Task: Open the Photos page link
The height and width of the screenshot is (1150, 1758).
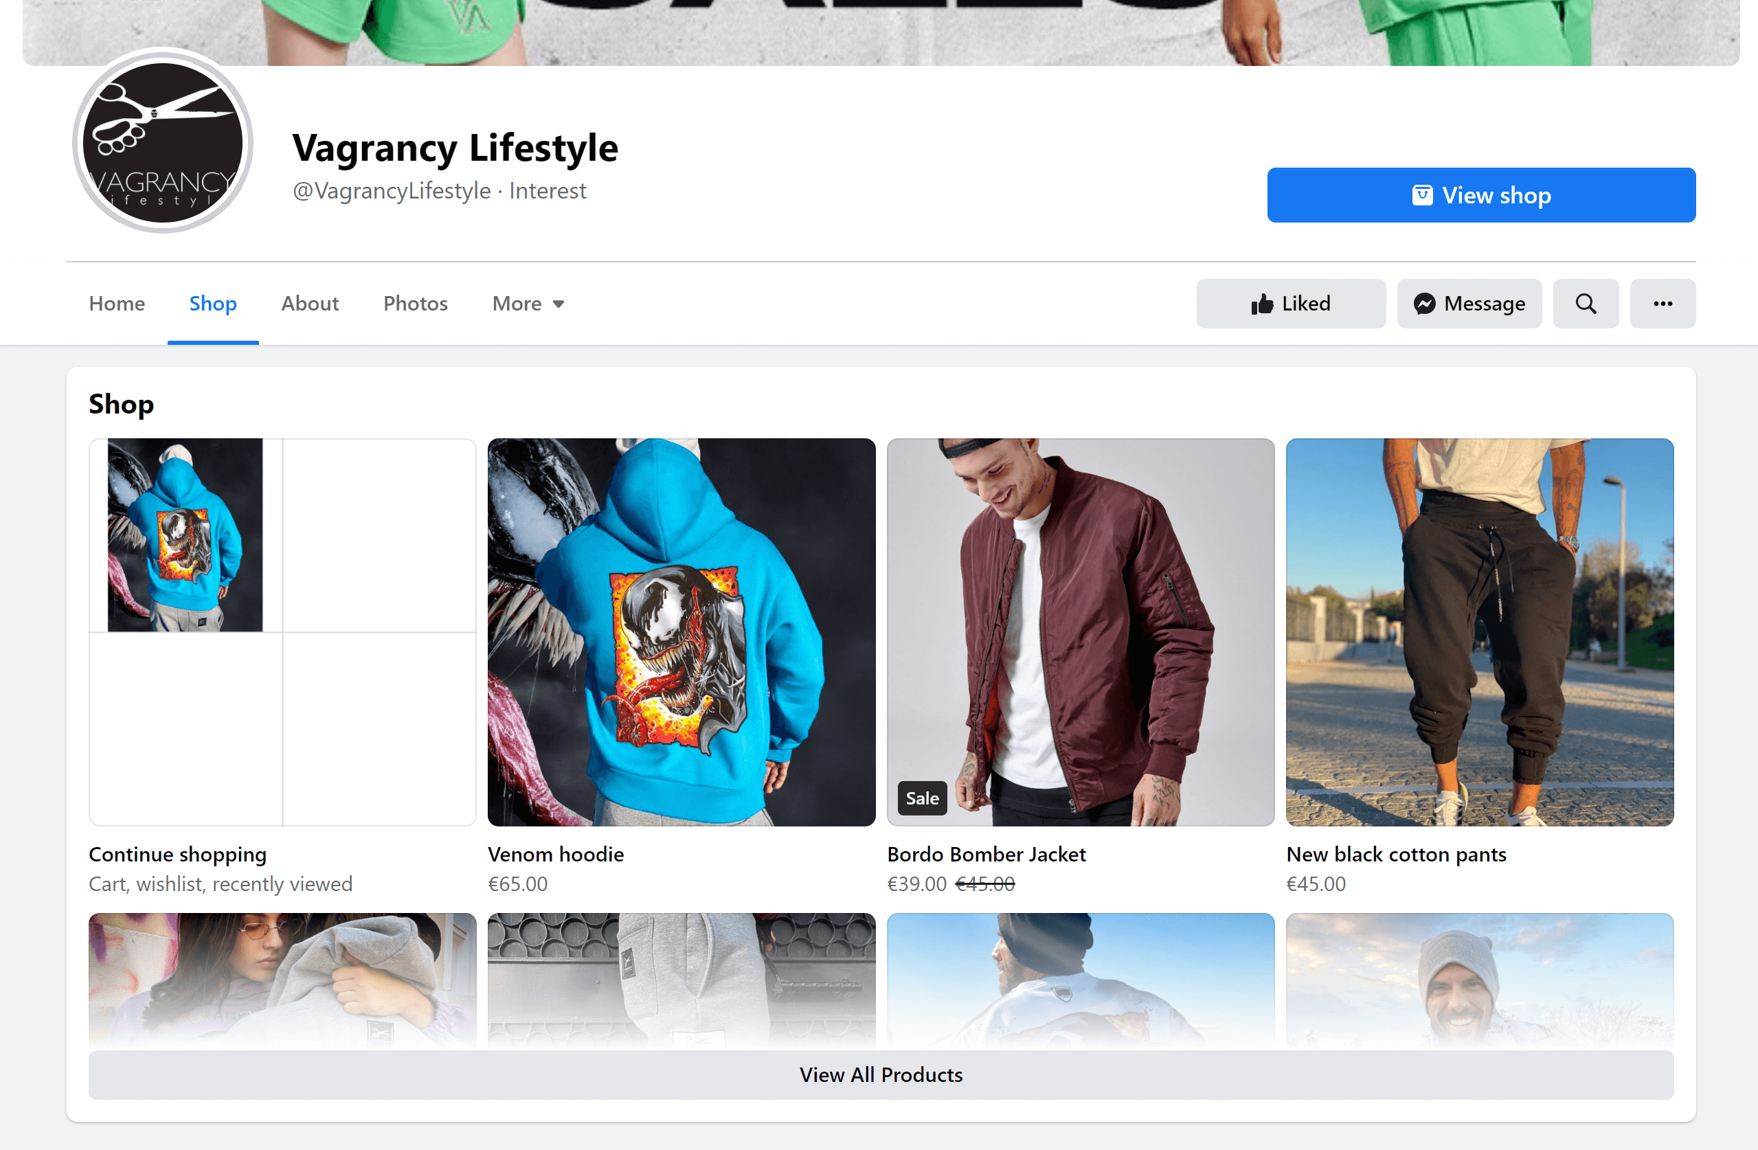Action: pos(414,304)
